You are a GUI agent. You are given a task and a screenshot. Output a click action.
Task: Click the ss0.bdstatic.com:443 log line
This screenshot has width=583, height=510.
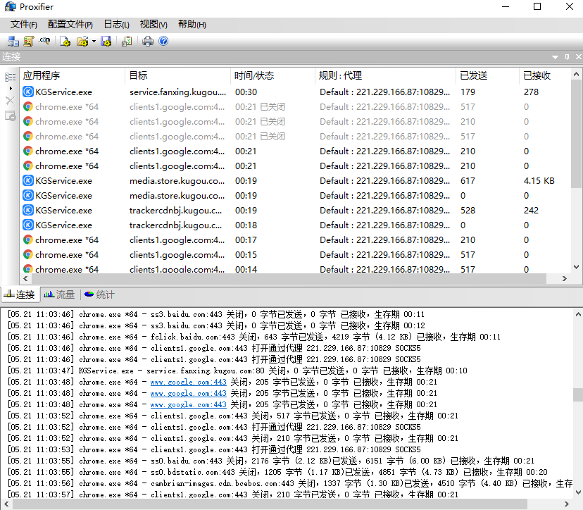tap(277, 472)
